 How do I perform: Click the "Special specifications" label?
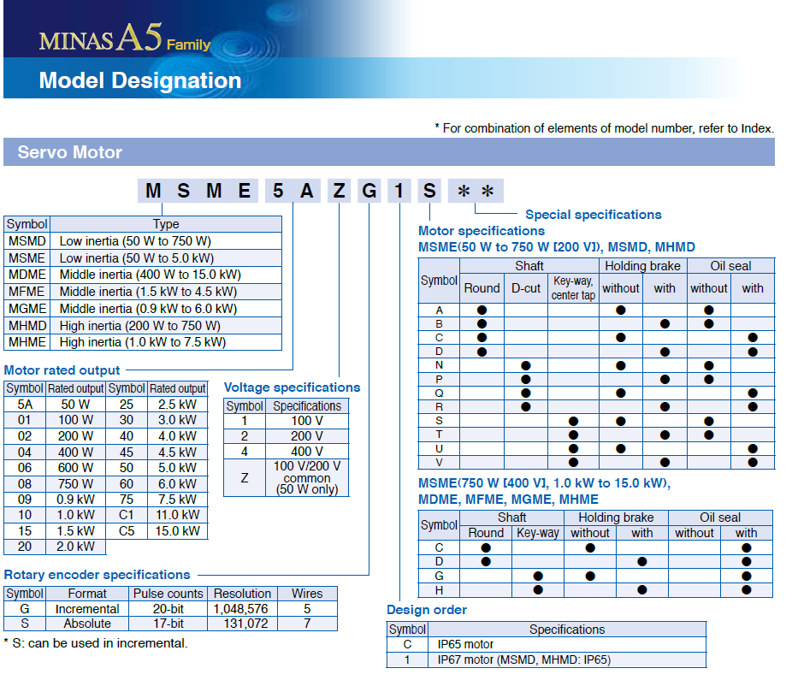pyautogui.click(x=594, y=215)
